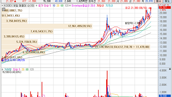Image resolution: width=172 pixels, height=97 pixels.
Task: Select the 120 moving average in price legend
Action: point(67,6)
